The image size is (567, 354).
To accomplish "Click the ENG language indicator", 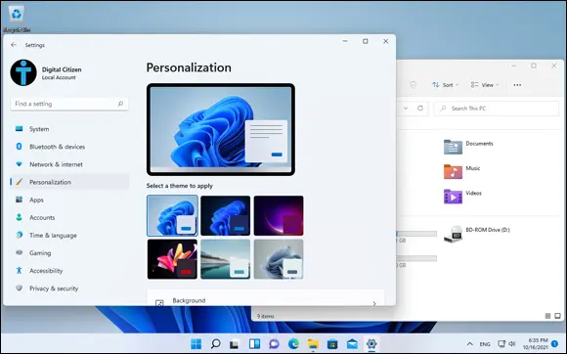I will (x=485, y=344).
